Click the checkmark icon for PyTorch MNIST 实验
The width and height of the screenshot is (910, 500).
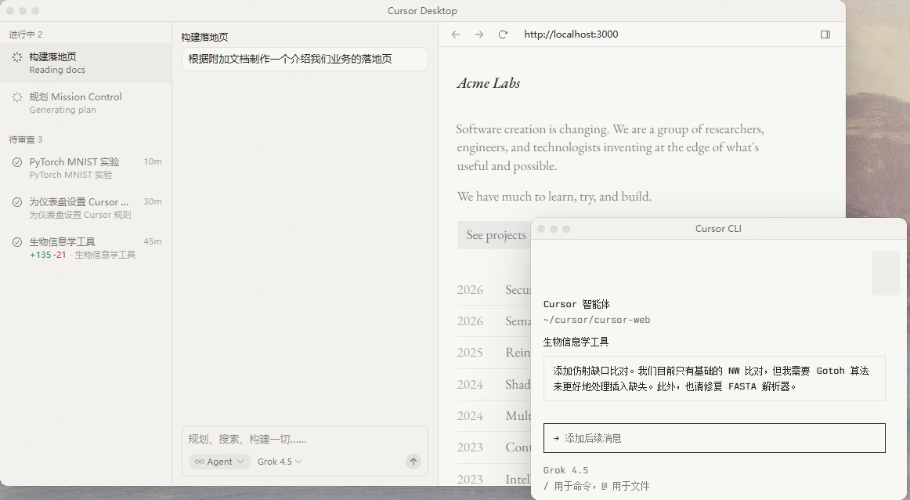click(x=17, y=162)
